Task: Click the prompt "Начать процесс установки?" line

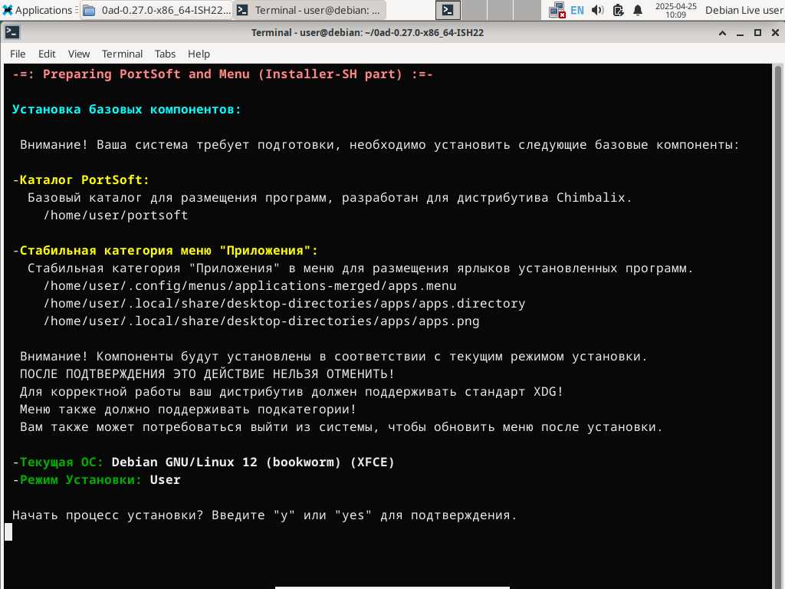Action: tap(264, 515)
